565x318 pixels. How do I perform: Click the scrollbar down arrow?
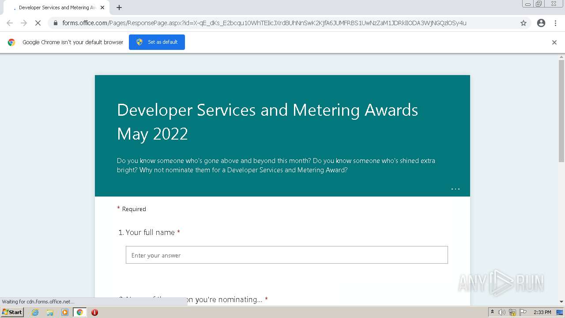pyautogui.click(x=561, y=302)
